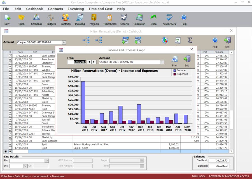
Task: Exit the Income and Expenses Graph dialog
Action: click(x=187, y=59)
